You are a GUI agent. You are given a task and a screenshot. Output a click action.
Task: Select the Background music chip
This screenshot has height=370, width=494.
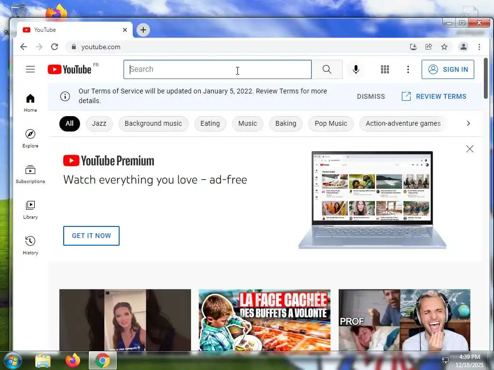click(x=153, y=123)
